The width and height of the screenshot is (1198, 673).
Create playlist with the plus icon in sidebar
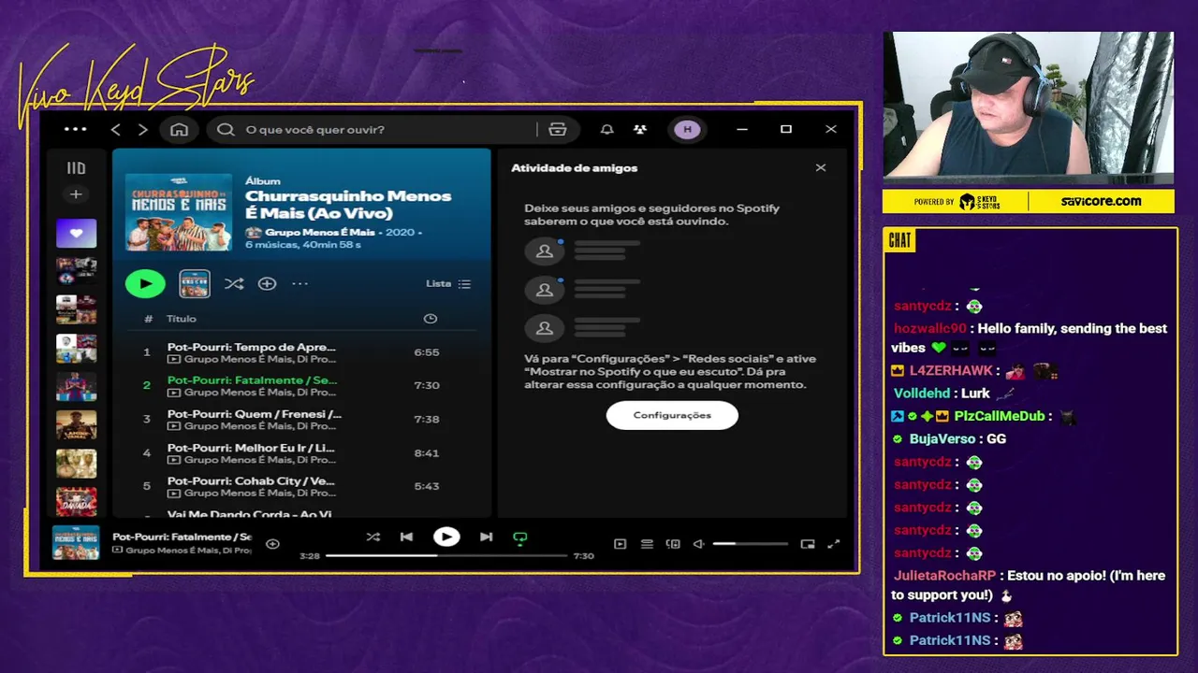76,194
